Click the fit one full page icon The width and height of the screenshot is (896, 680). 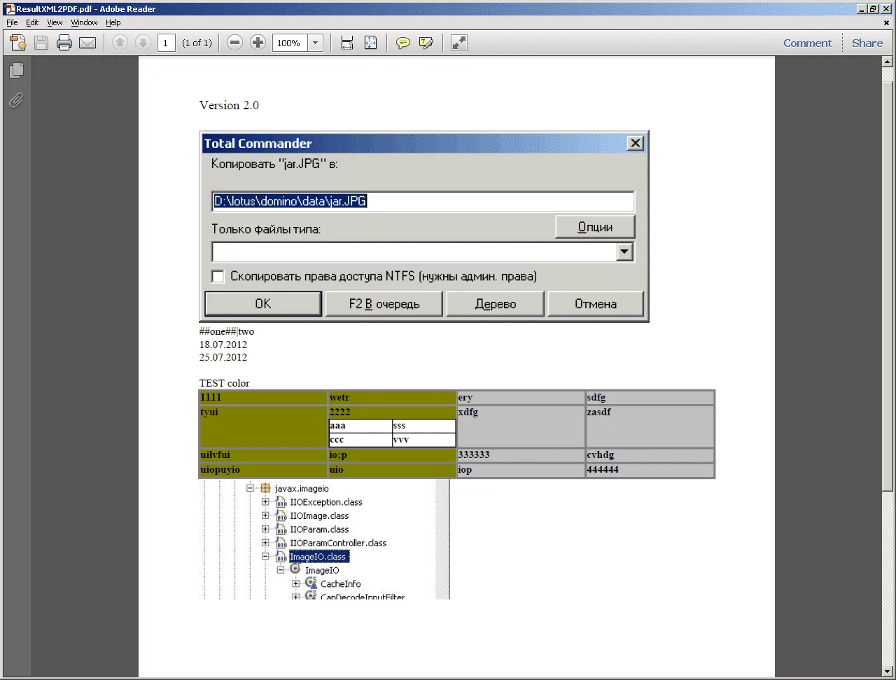pos(371,43)
